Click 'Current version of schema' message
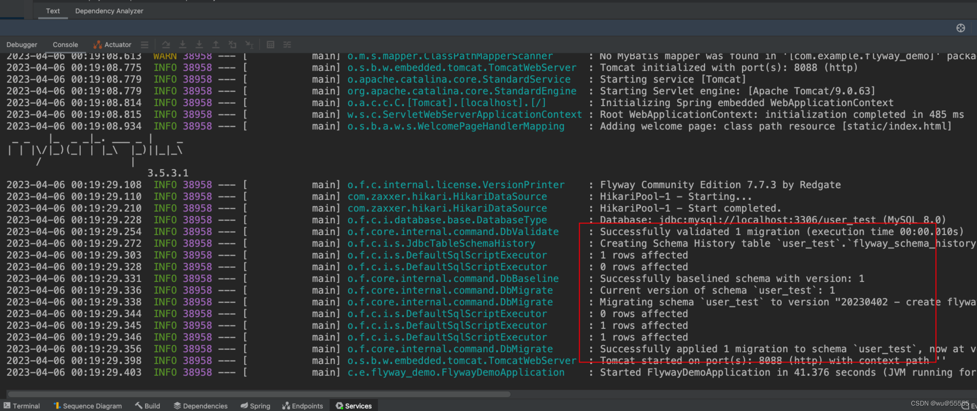The image size is (977, 411). click(717, 290)
